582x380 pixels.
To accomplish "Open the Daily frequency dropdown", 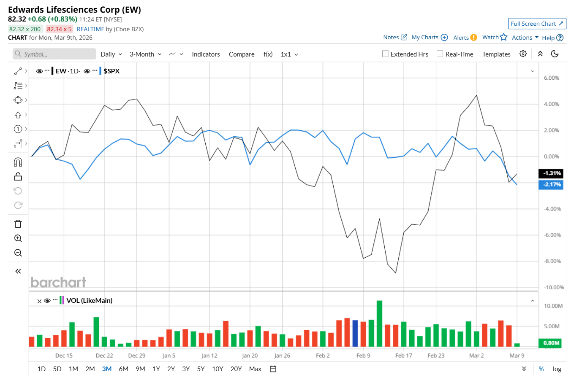I will click(x=112, y=54).
